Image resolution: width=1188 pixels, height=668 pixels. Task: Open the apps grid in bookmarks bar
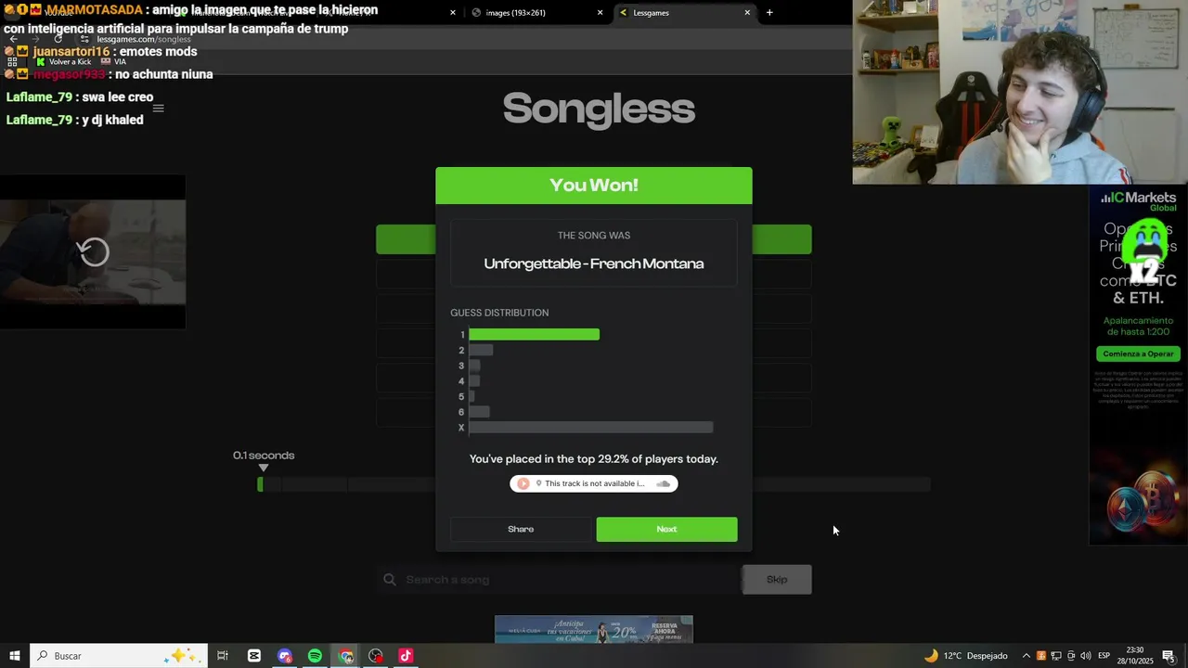tap(12, 61)
